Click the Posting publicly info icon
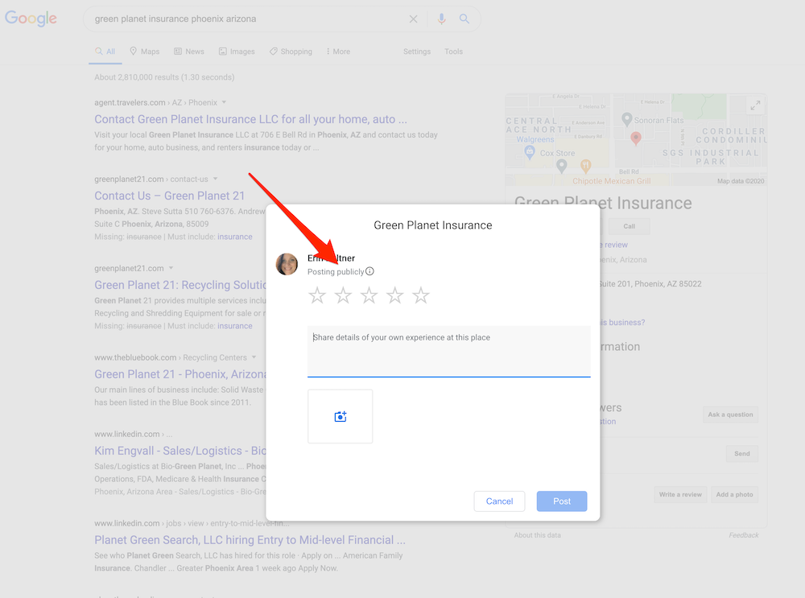The height and width of the screenshot is (598, 805). coord(369,271)
